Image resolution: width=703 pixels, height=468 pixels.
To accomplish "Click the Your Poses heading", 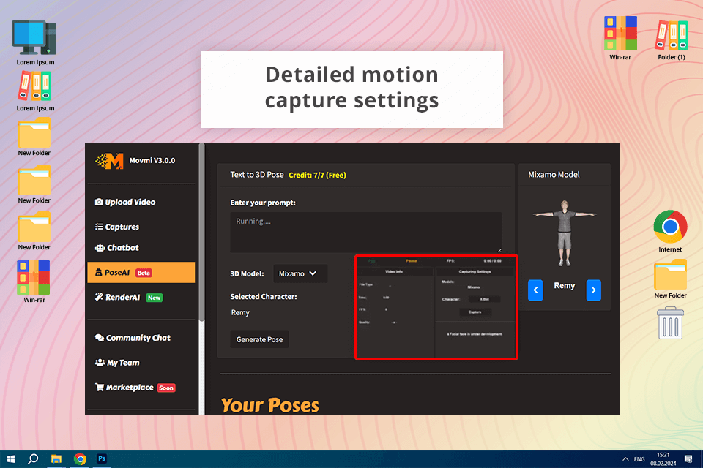I will [x=270, y=405].
